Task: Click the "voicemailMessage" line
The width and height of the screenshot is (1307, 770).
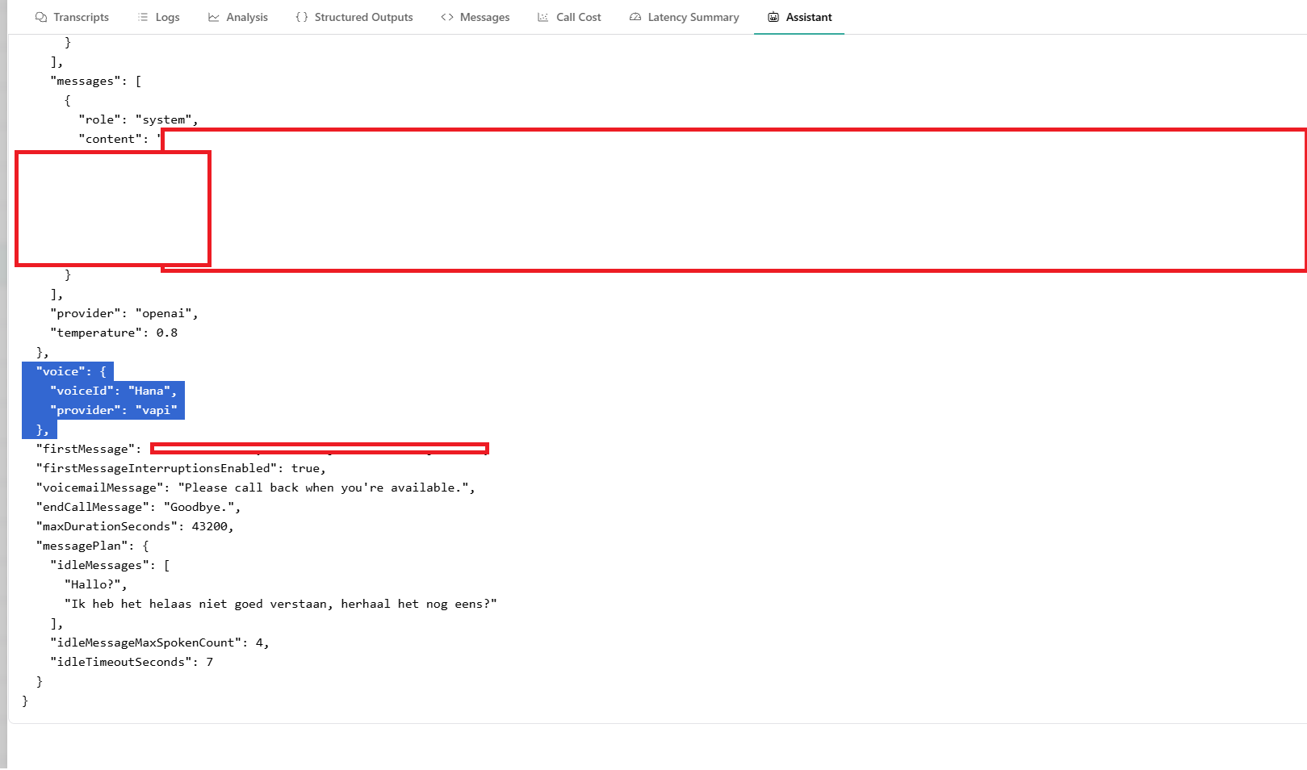Action: coord(255,488)
